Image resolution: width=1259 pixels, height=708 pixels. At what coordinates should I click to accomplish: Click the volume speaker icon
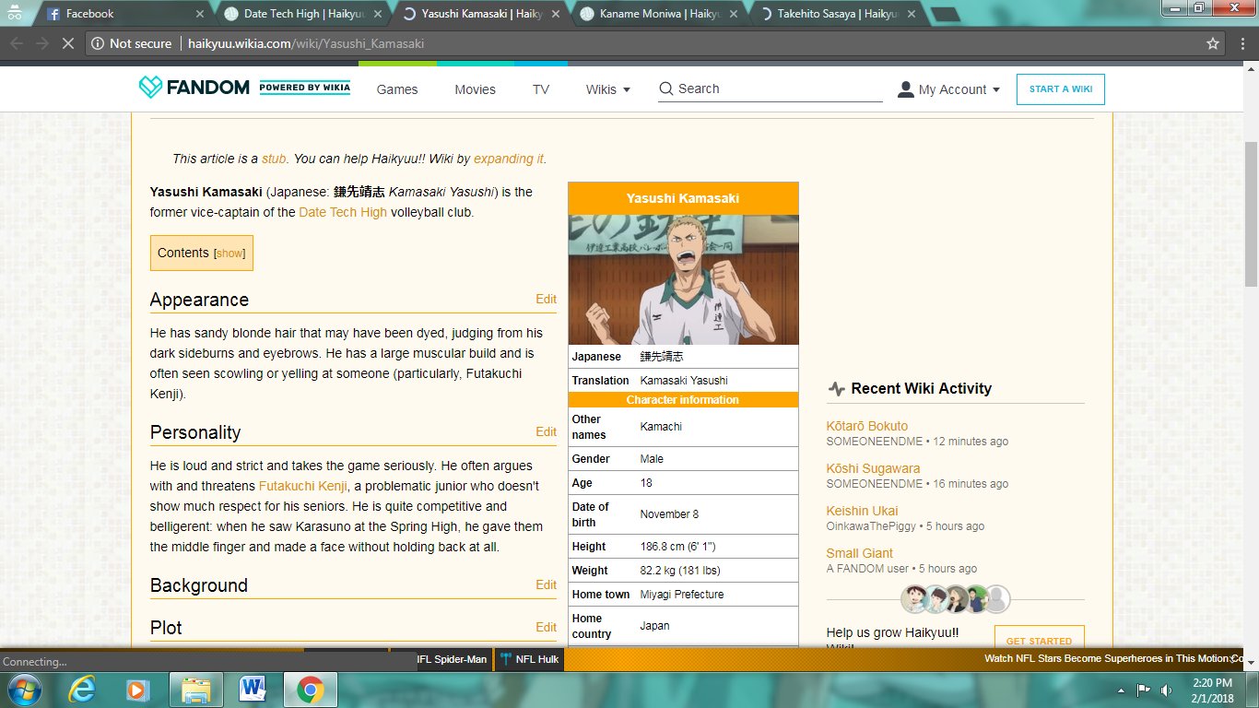[1167, 690]
